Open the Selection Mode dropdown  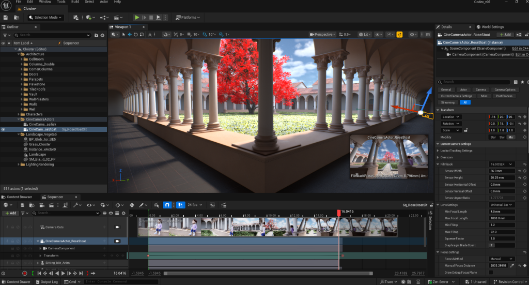[45, 18]
